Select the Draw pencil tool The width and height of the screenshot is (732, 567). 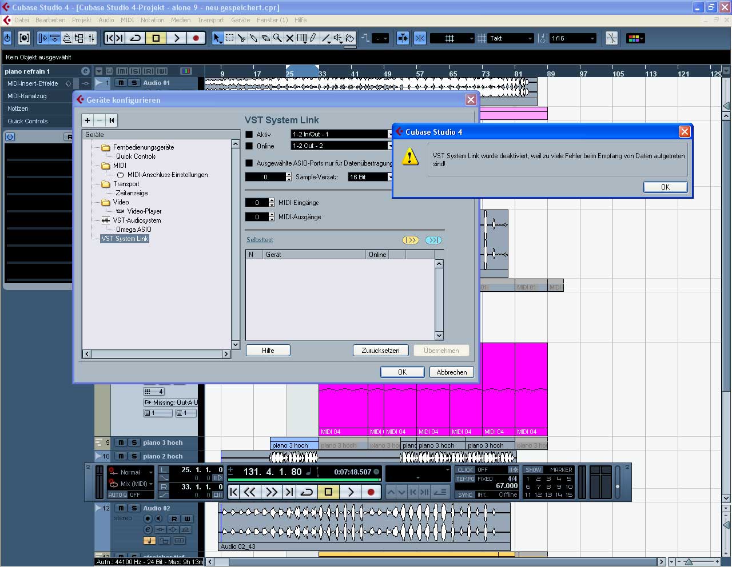pos(313,38)
